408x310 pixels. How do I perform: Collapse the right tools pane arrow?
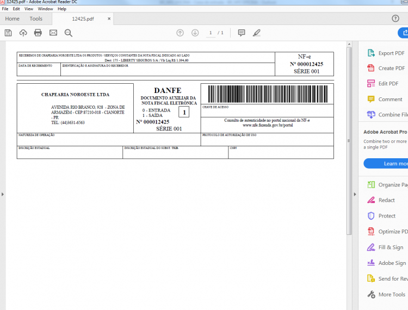coord(355,194)
